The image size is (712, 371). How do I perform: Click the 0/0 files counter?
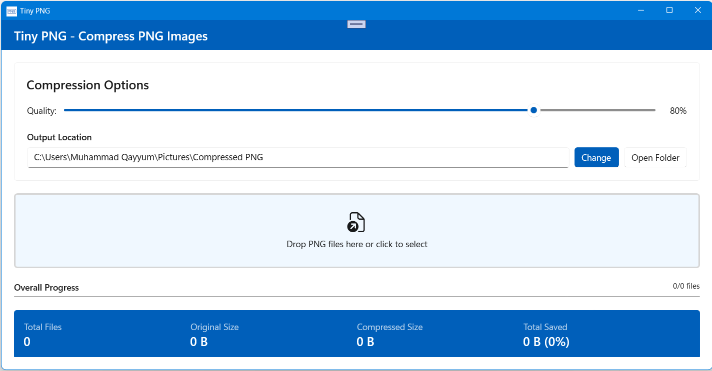686,286
